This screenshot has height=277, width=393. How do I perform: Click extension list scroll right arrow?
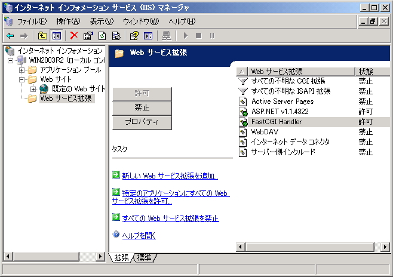click(x=385, y=247)
